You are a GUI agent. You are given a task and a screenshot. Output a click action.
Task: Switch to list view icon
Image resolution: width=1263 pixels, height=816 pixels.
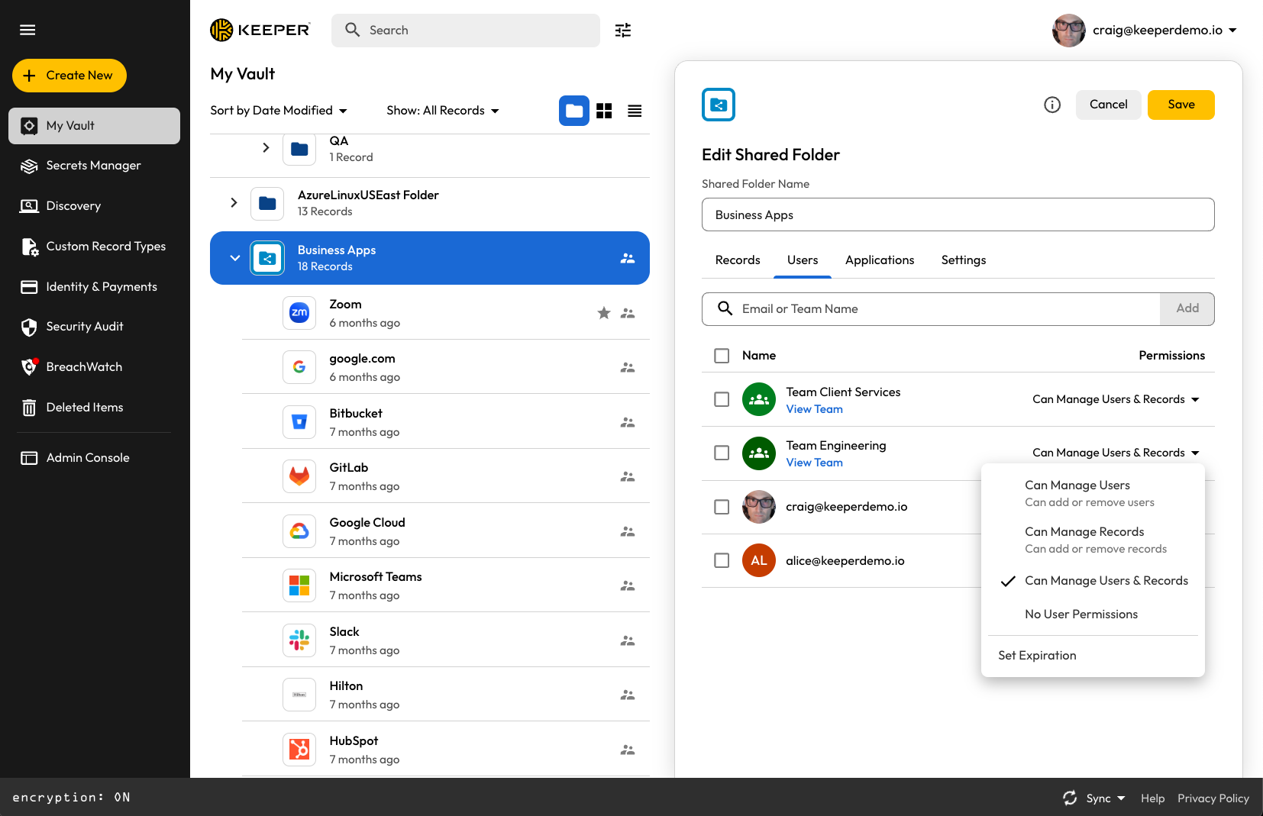635,111
